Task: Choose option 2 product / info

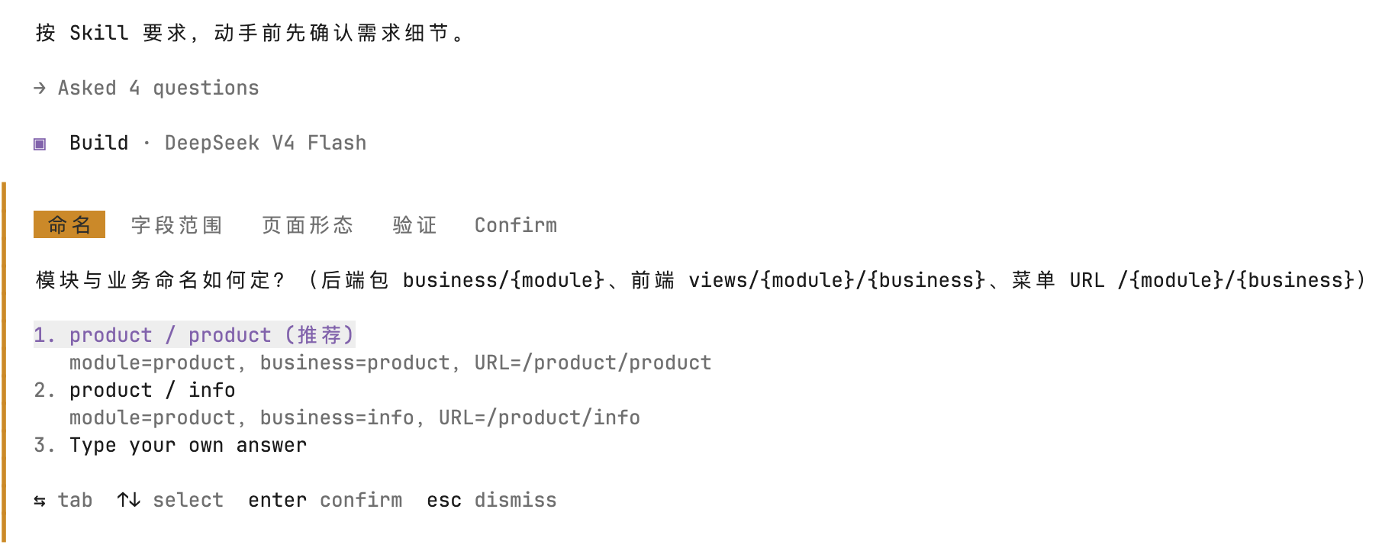Action: pyautogui.click(x=135, y=390)
